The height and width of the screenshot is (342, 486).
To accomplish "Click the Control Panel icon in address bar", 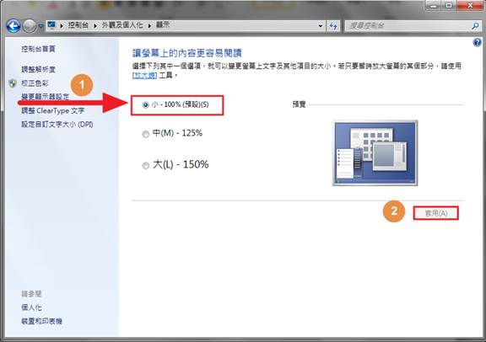I will point(51,24).
